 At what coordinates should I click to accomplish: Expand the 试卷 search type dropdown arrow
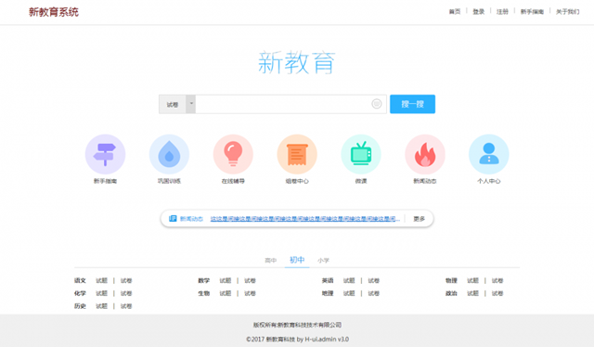(x=191, y=104)
